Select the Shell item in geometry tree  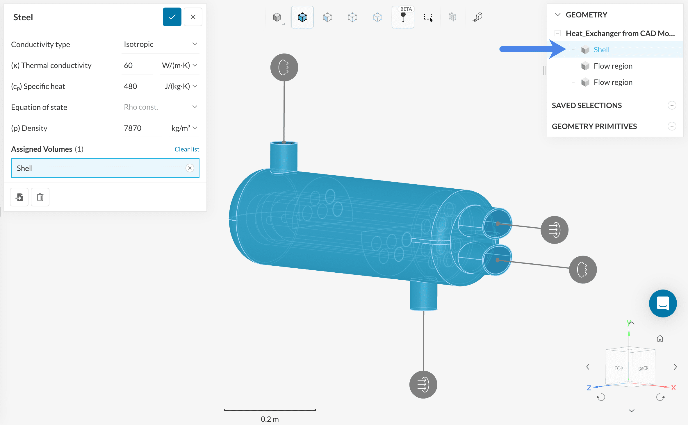tap(601, 50)
